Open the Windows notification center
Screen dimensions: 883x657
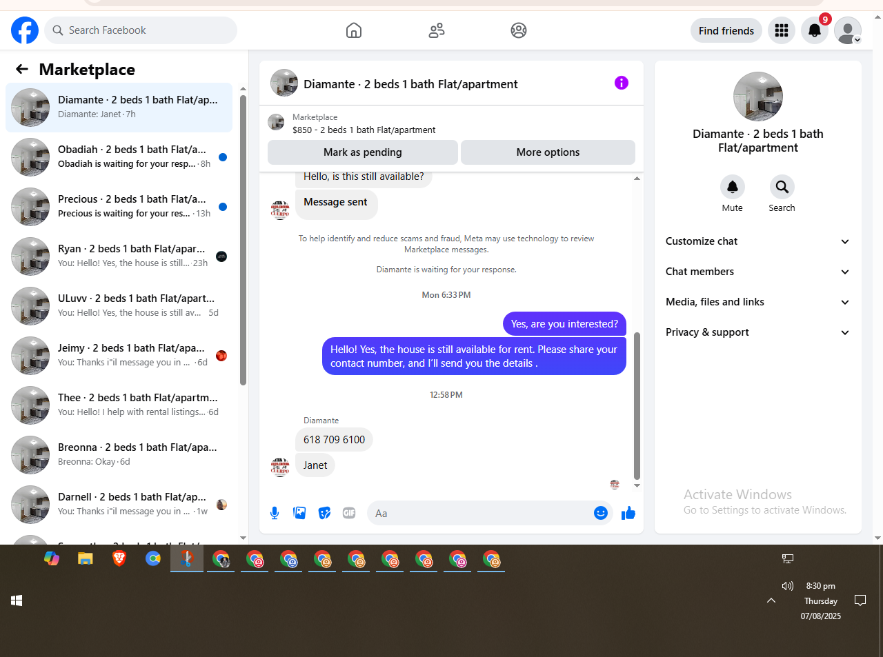pyautogui.click(x=860, y=600)
